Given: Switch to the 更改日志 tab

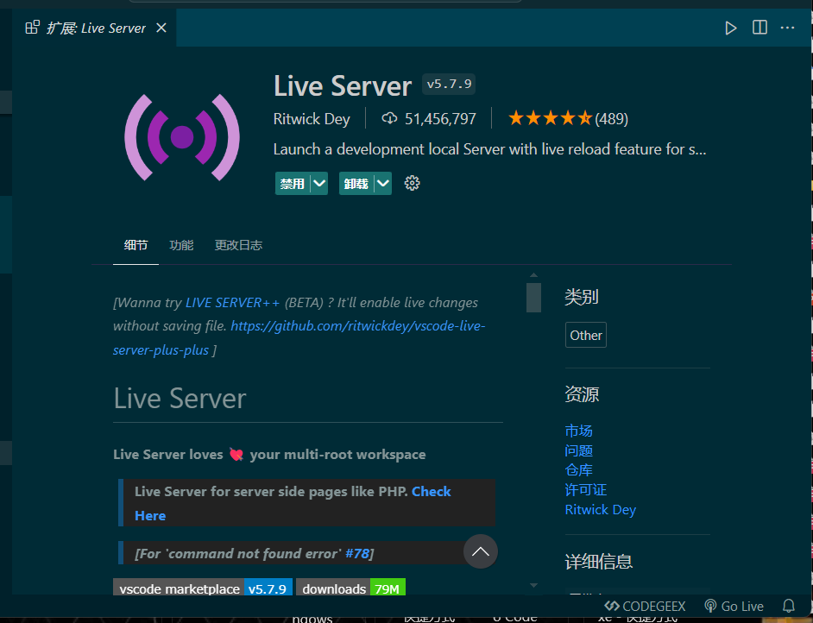Looking at the screenshot, I should [x=238, y=245].
